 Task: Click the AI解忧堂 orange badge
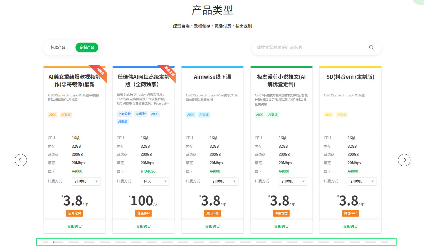pos(281,213)
